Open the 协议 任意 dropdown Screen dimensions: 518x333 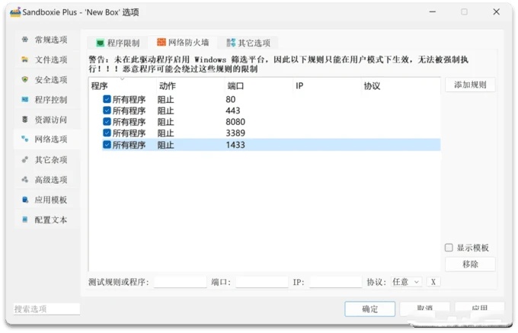pyautogui.click(x=406, y=282)
